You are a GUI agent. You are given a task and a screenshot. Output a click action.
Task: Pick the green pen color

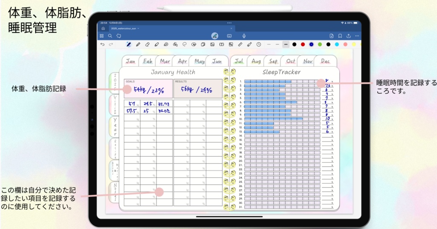(320, 44)
